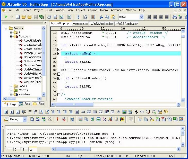Create a new blank file
Image resolution: width=188 pixels, height=159 pixels.
point(18,17)
